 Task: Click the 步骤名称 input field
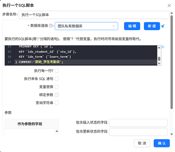(x=94, y=15)
